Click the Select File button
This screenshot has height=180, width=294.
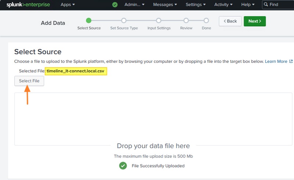[29, 81]
